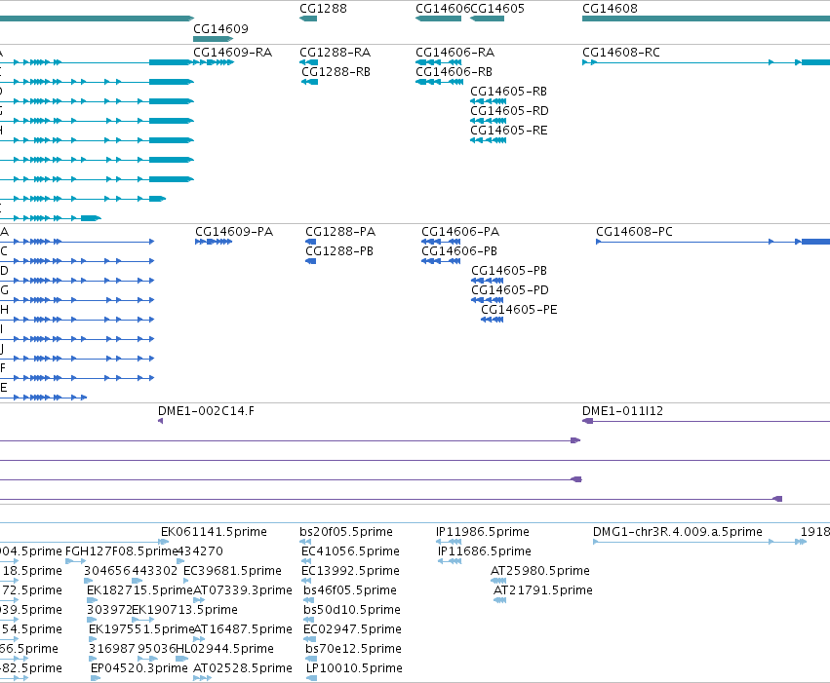Select EST EC13992.5prime

[350, 571]
